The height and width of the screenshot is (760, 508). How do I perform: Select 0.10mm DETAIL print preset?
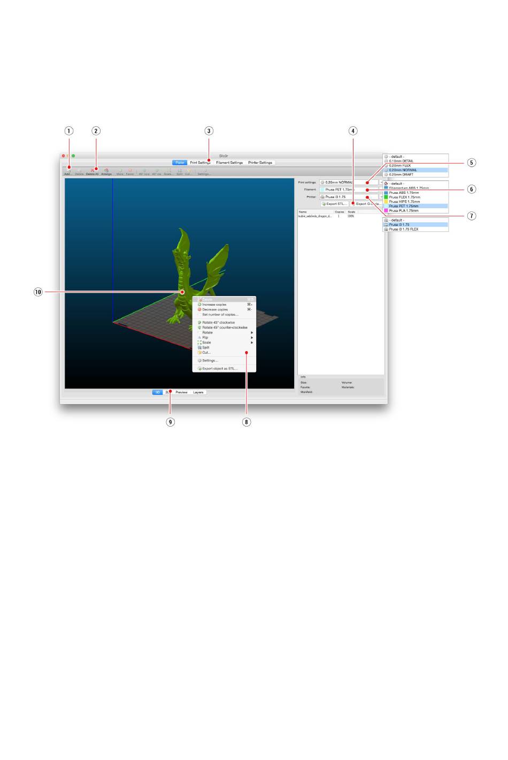pyautogui.click(x=415, y=161)
